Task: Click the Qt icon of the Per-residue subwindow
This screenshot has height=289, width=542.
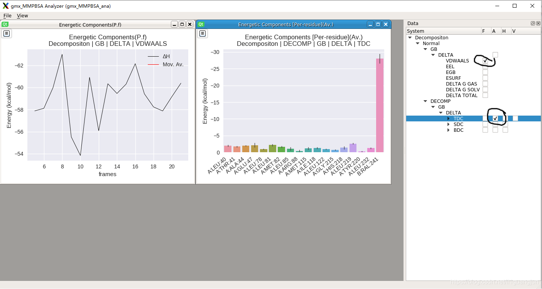Action: pos(201,24)
